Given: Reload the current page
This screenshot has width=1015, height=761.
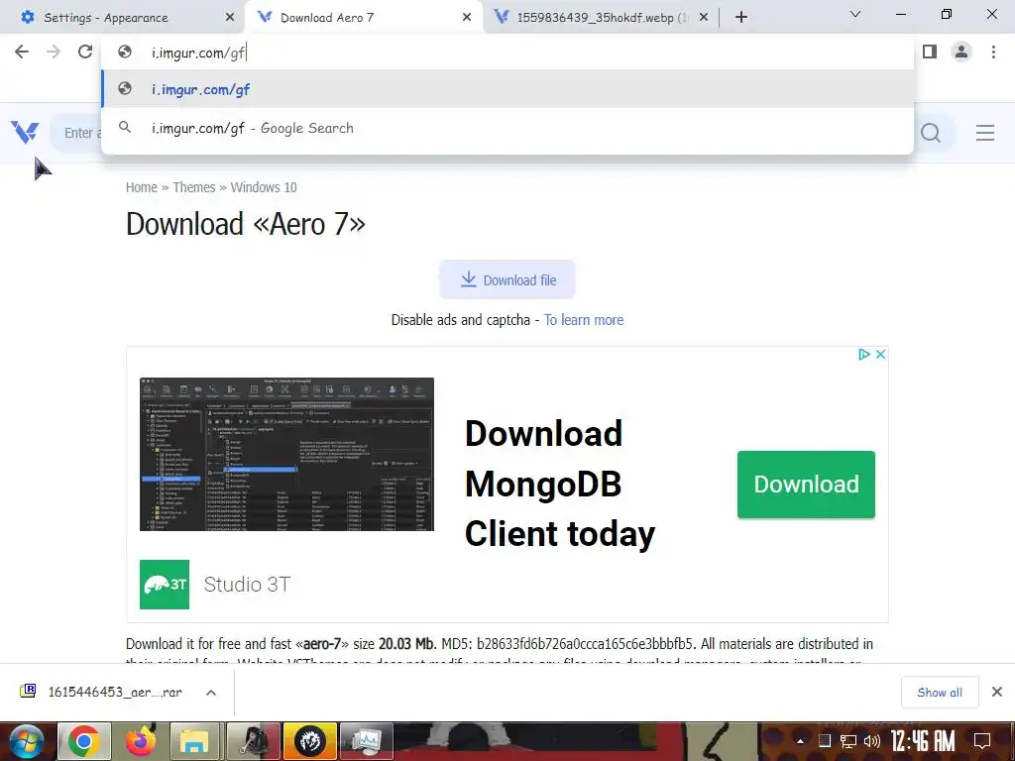Looking at the screenshot, I should pyautogui.click(x=85, y=52).
